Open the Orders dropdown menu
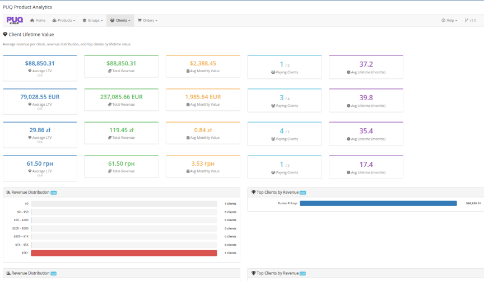Image resolution: width=484 pixels, height=281 pixels. pyautogui.click(x=147, y=20)
